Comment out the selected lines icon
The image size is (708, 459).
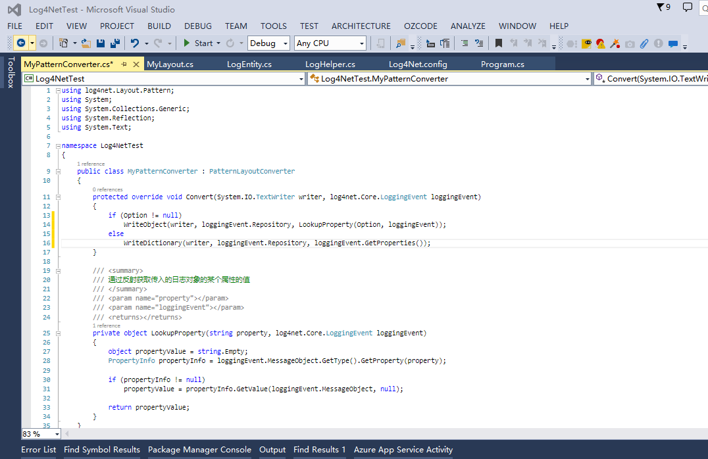click(465, 43)
